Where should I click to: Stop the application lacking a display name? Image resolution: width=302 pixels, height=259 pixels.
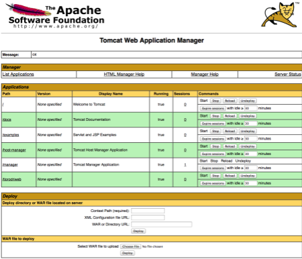point(215,176)
